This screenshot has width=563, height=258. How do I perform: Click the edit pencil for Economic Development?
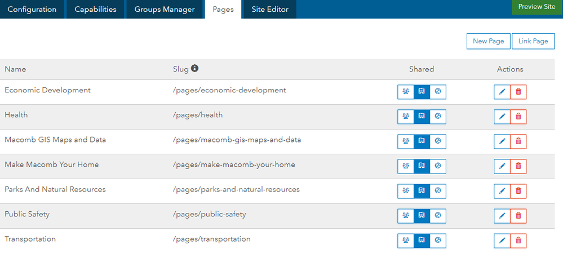502,92
